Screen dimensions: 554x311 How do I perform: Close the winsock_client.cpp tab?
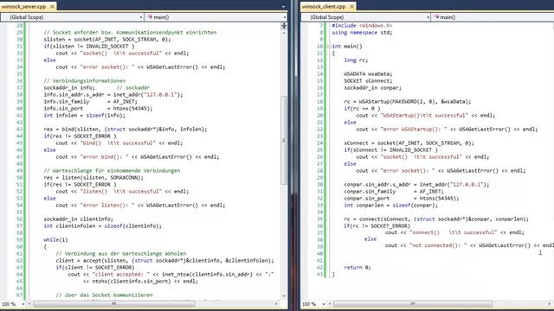[352, 6]
